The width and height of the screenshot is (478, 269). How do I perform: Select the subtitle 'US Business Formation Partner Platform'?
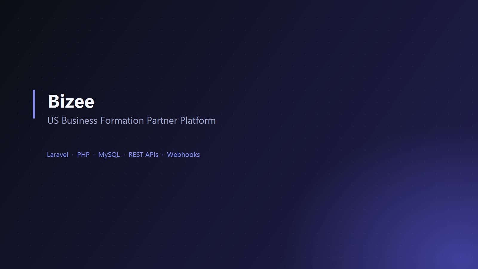pos(131,120)
